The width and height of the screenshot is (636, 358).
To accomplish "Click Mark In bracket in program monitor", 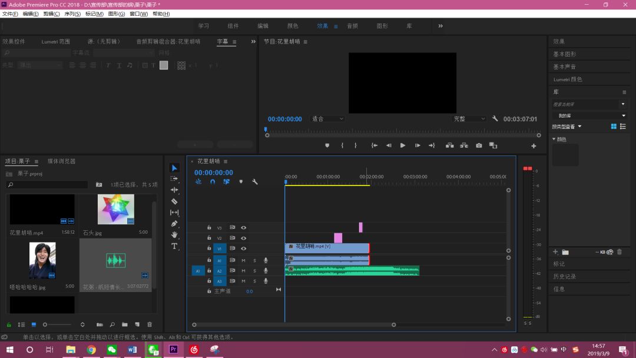I will 342,145.
